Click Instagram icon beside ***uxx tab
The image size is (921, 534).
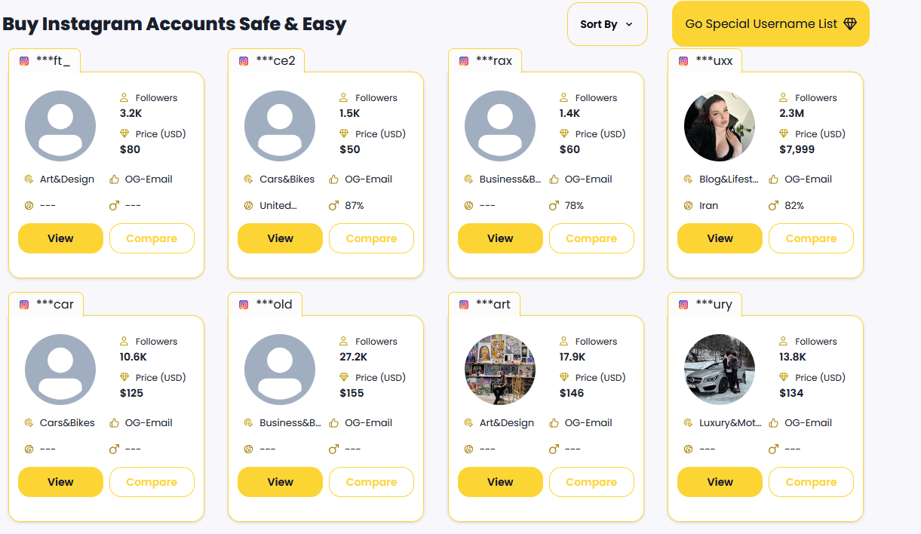(683, 61)
